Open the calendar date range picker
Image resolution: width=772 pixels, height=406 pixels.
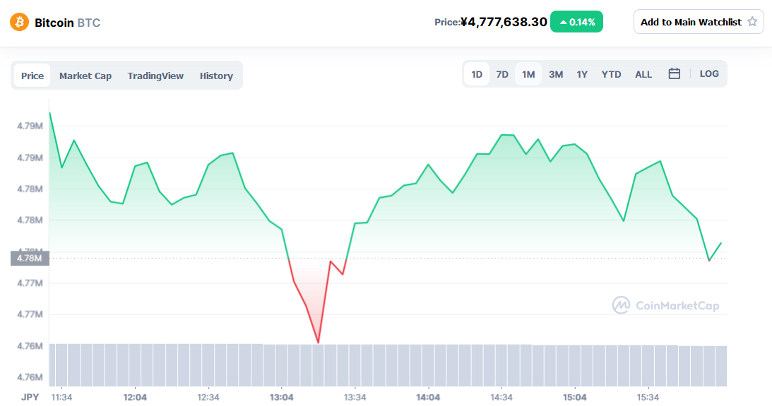tap(674, 74)
